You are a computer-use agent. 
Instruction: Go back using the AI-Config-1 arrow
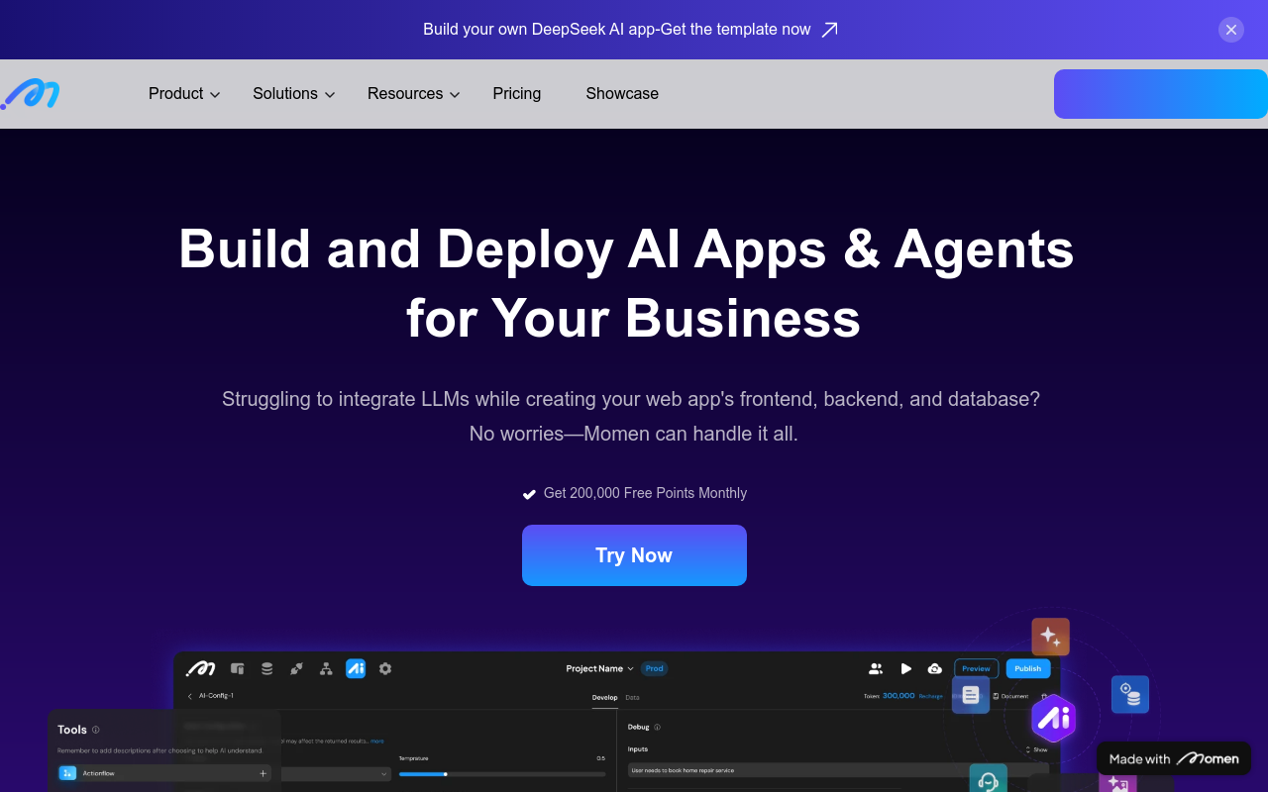[x=190, y=696]
